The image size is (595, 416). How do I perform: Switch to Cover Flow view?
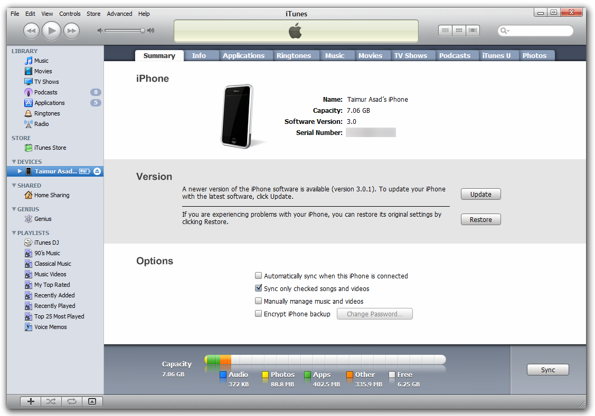[x=473, y=31]
